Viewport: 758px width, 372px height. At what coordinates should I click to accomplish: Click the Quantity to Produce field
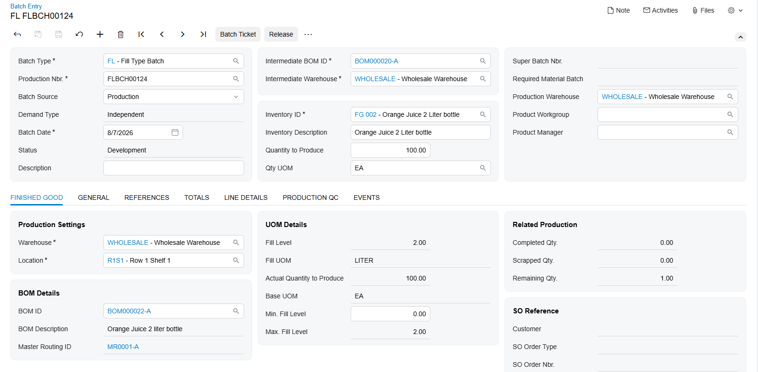390,150
